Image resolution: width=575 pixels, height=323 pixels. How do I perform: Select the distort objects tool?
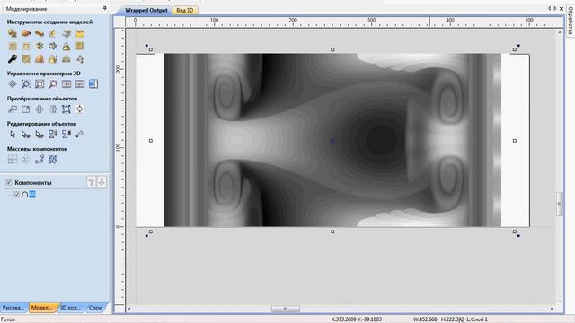coord(66,109)
